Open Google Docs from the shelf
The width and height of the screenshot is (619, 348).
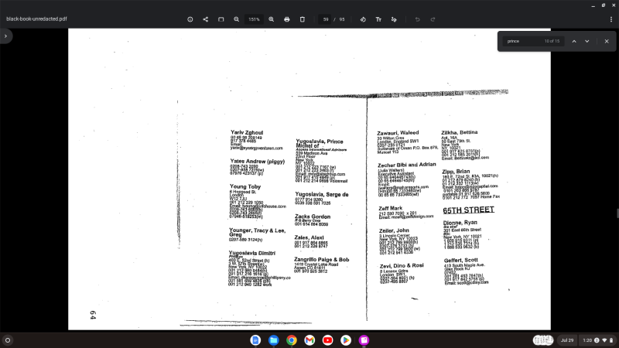[255, 340]
